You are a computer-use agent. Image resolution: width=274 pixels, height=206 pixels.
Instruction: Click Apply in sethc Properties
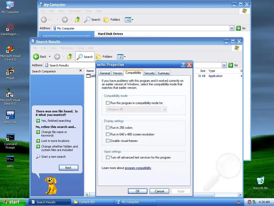point(181,191)
